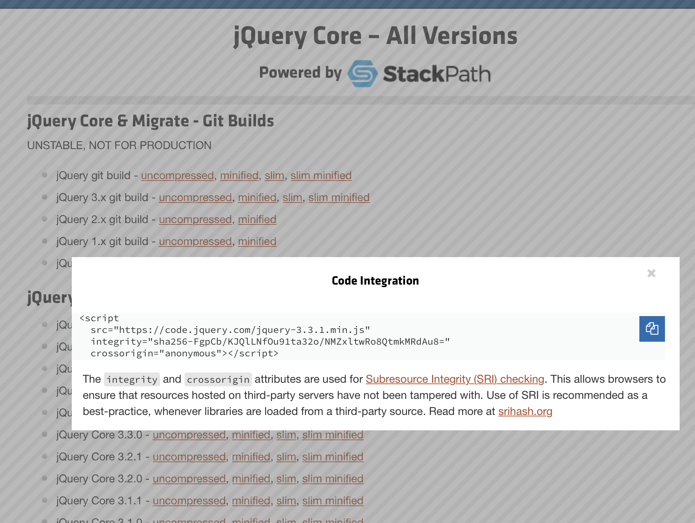
Task: Click the script src URL line in code box
Action: pos(230,330)
